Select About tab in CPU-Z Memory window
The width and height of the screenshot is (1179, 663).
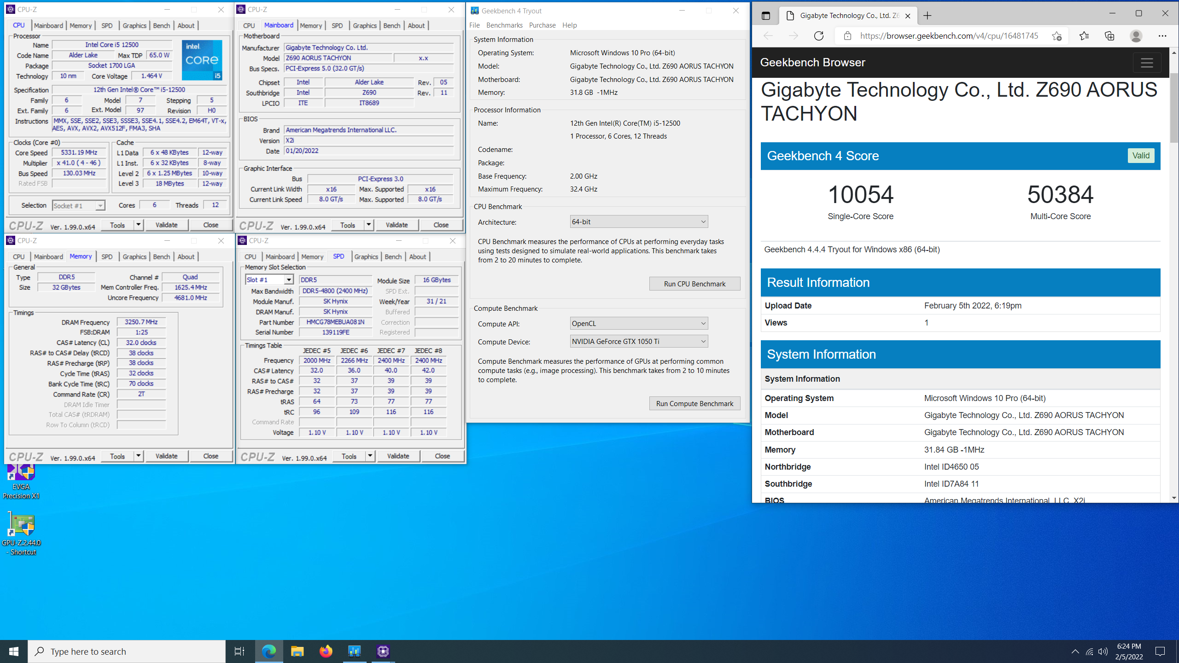coord(186,256)
